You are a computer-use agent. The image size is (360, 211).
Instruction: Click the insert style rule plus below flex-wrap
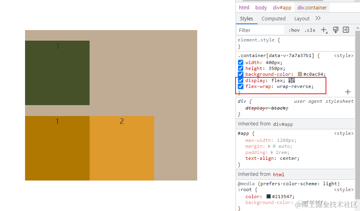[348, 92]
